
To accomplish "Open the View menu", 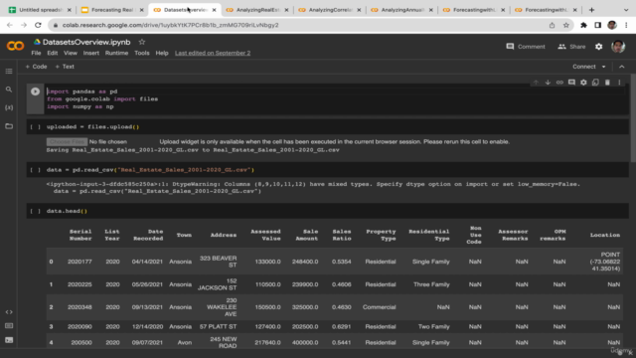I will tap(71, 53).
